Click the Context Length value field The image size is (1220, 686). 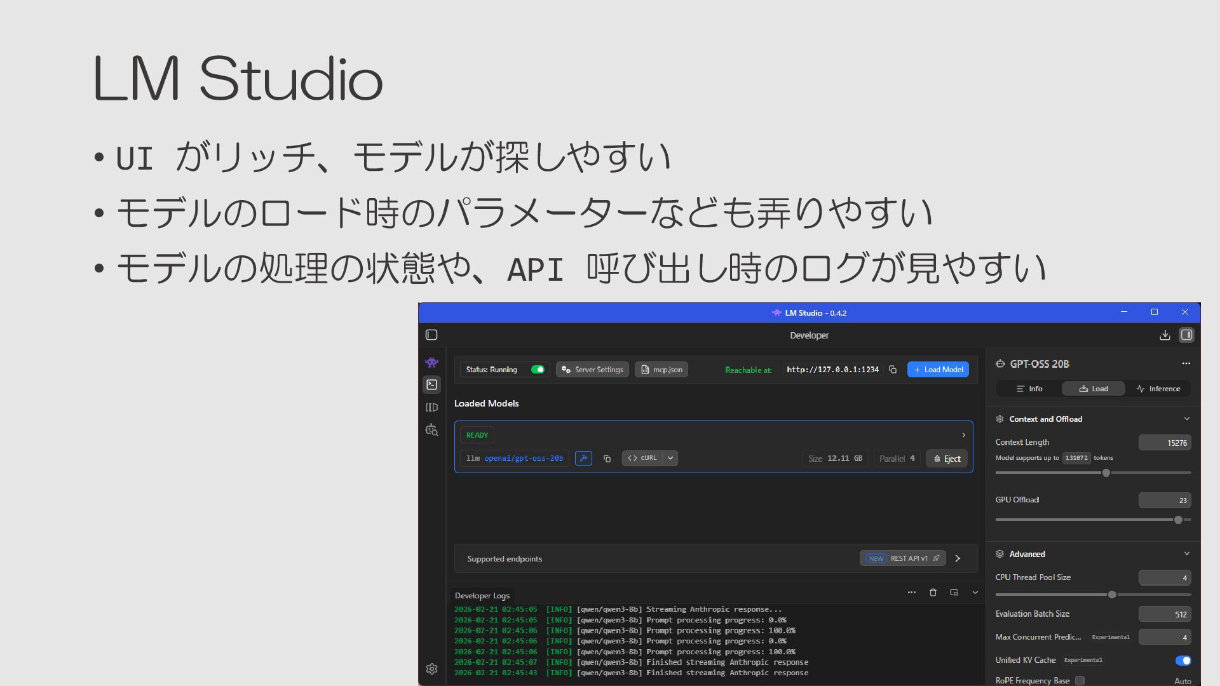[x=1164, y=443]
